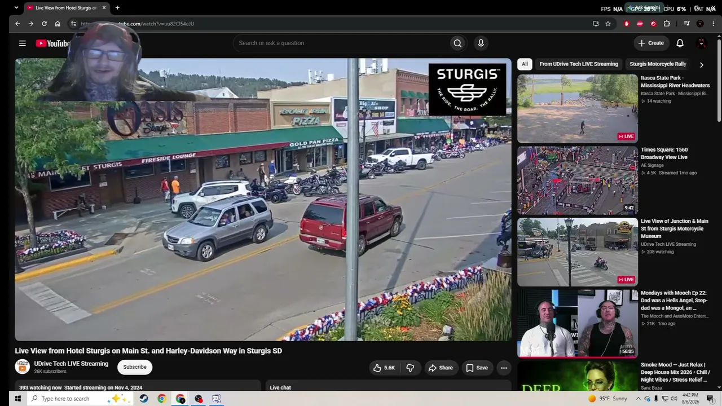This screenshot has width=722, height=406.
Task: Click the search magnifier button
Action: (457, 43)
